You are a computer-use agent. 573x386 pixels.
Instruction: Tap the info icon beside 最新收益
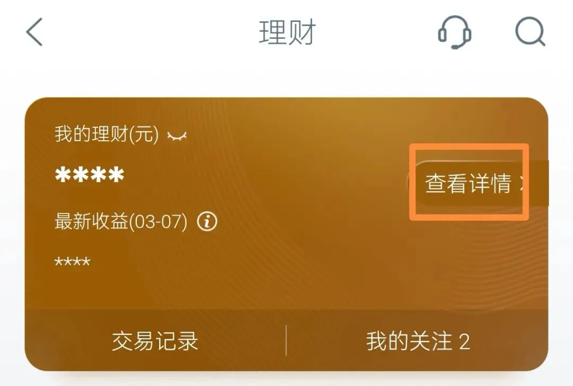tap(207, 221)
